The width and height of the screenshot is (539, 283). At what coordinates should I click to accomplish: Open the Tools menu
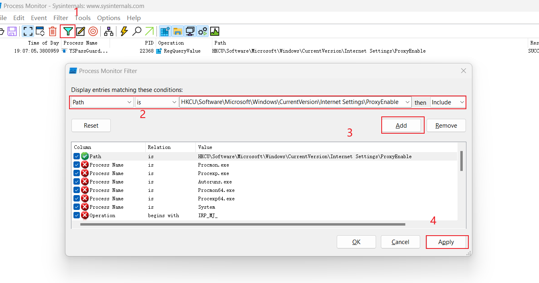click(x=83, y=18)
